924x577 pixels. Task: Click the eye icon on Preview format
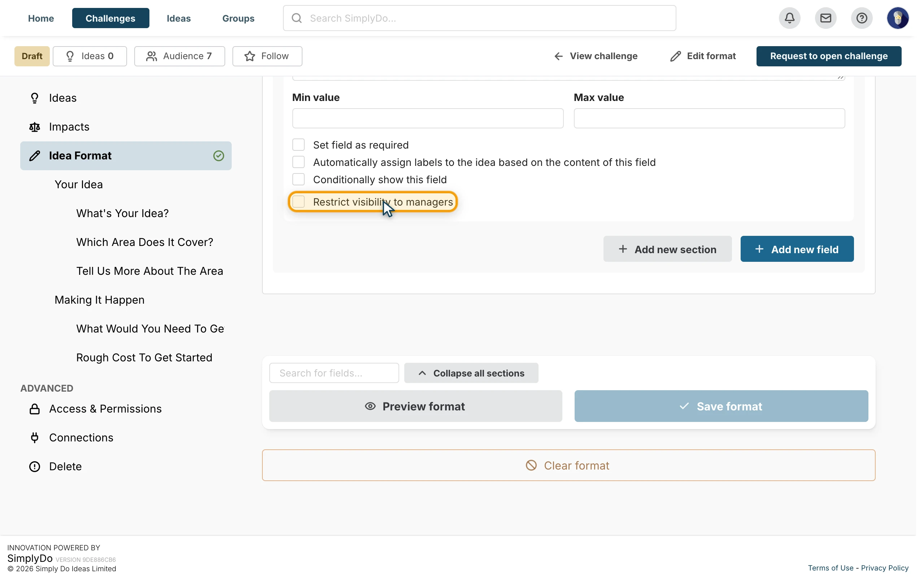(370, 406)
